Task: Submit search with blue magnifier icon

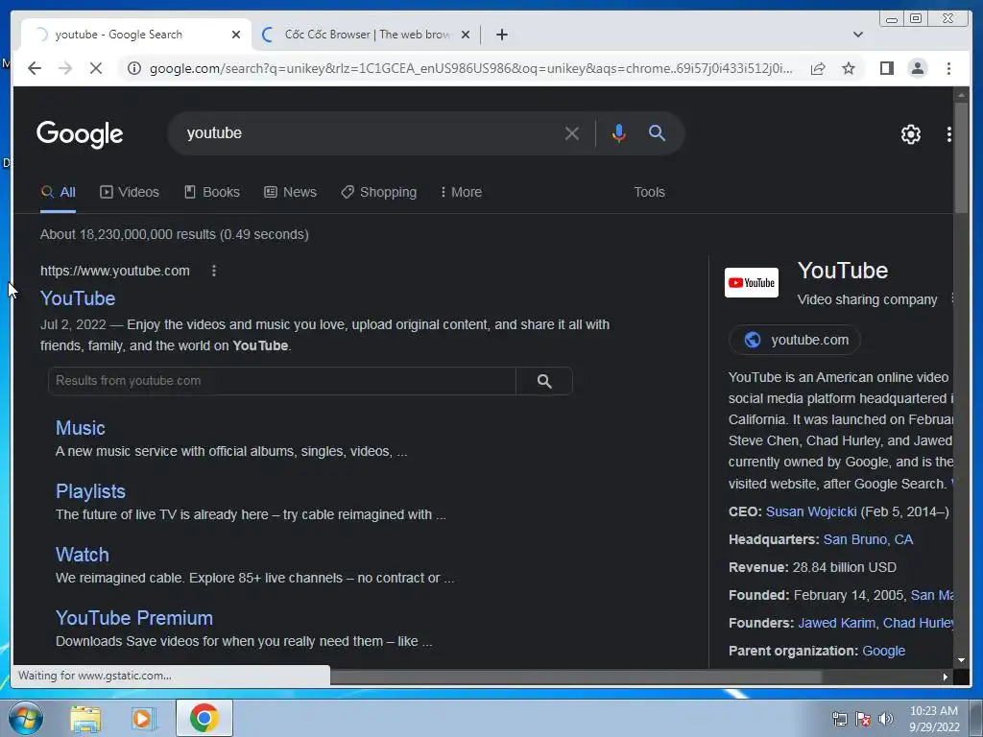Action: point(657,132)
